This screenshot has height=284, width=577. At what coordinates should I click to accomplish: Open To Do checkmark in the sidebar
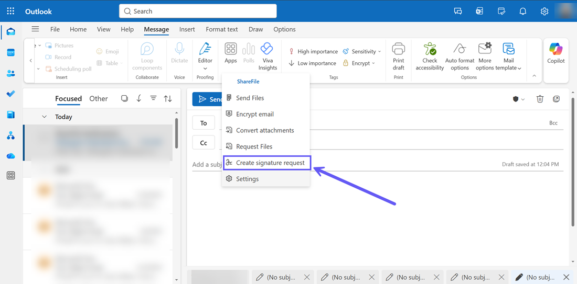pyautogui.click(x=10, y=94)
